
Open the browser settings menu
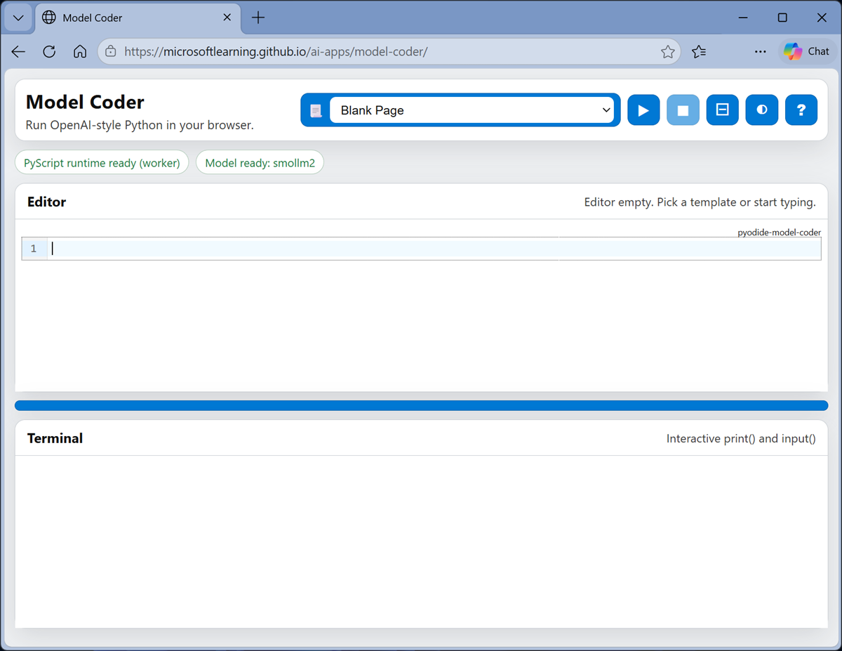(x=760, y=51)
